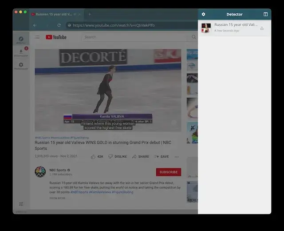Click sliders adjust icon at sidebar bottom
The image size is (284, 231).
(21, 204)
